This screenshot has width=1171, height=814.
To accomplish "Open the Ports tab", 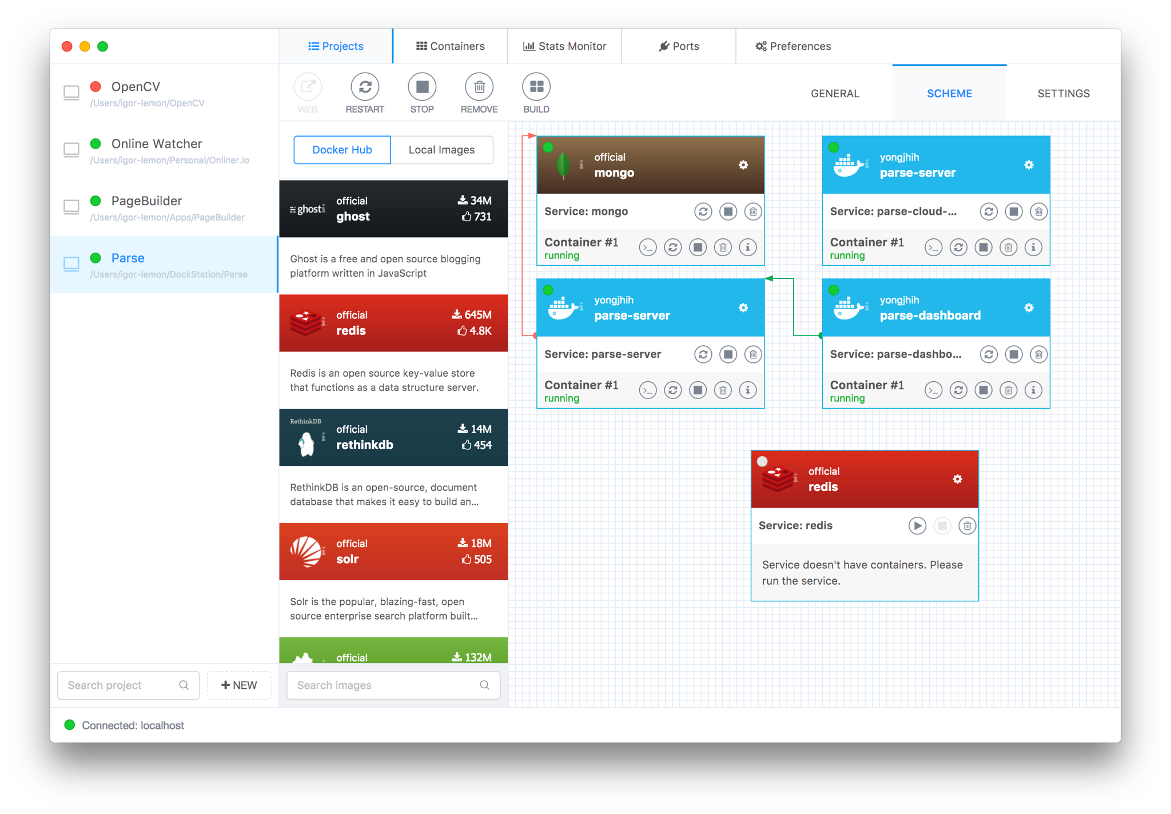I will click(679, 46).
